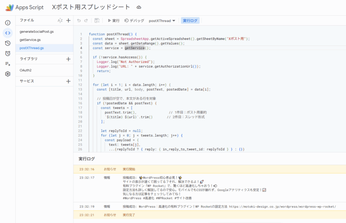Click the #WordPress hashtag line in log
The height and width of the screenshot is (223, 346).
tap(157, 198)
